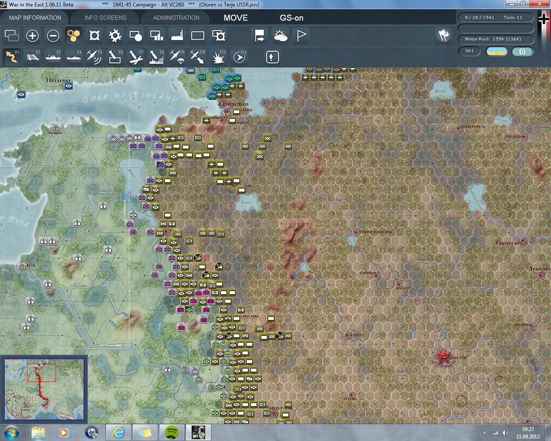Click the F12 end turn icon
The image size is (551, 441).
[239, 57]
